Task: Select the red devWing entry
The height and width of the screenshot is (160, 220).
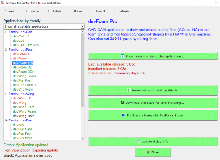Action: coord(19,103)
